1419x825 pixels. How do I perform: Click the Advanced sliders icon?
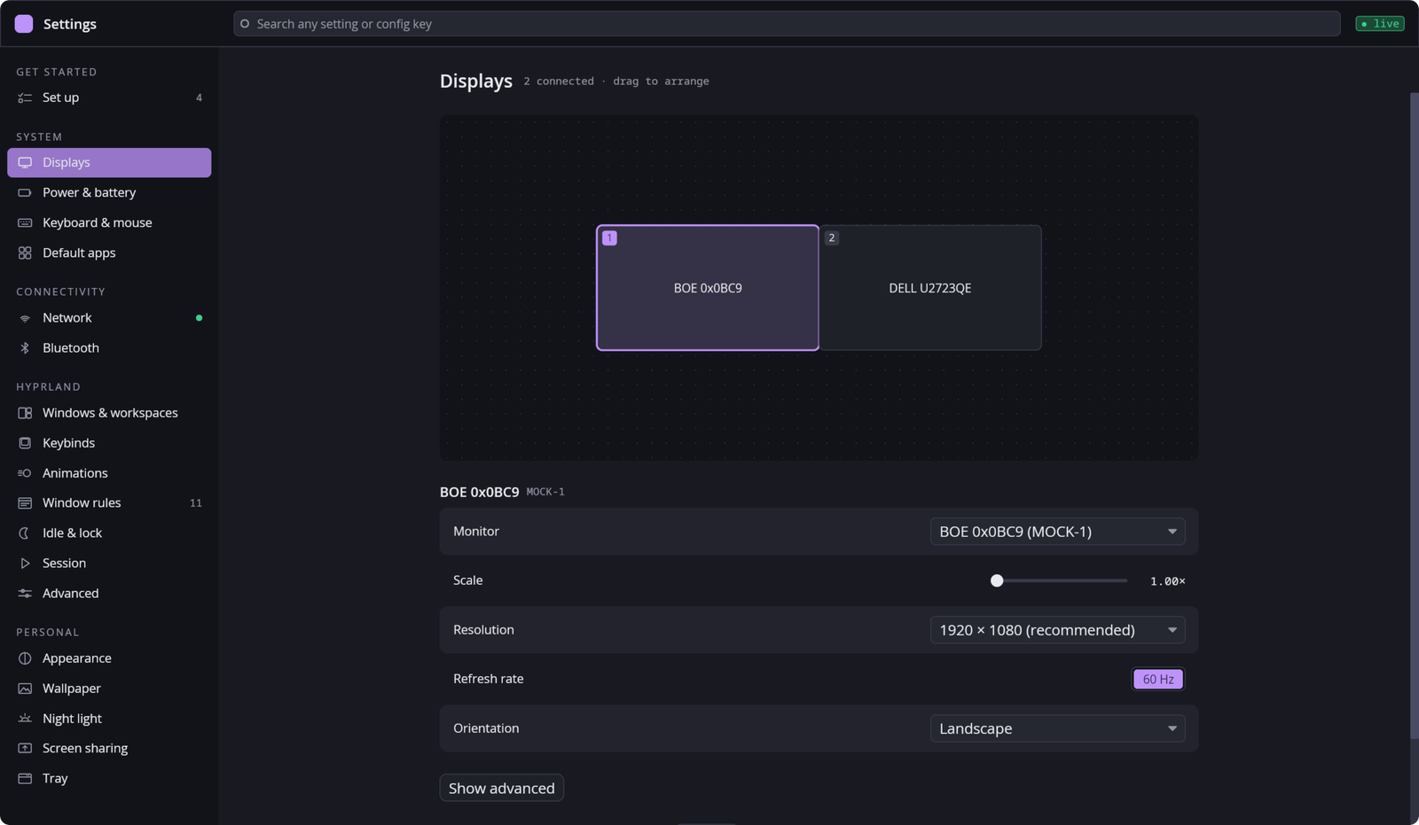[x=25, y=594]
